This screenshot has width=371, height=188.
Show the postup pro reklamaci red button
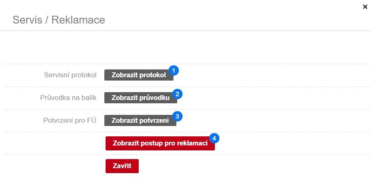pyautogui.click(x=160, y=143)
